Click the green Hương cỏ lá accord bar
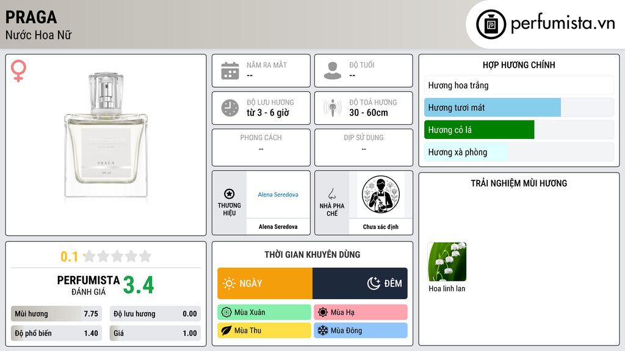625x351 pixels. 479,130
